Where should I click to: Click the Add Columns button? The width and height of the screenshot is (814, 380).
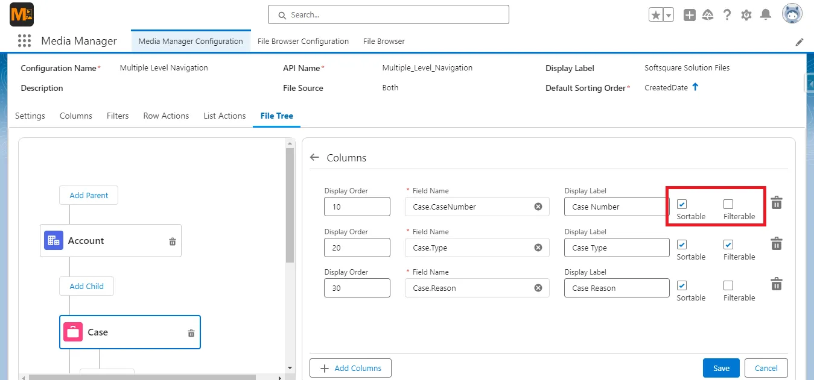click(350, 367)
